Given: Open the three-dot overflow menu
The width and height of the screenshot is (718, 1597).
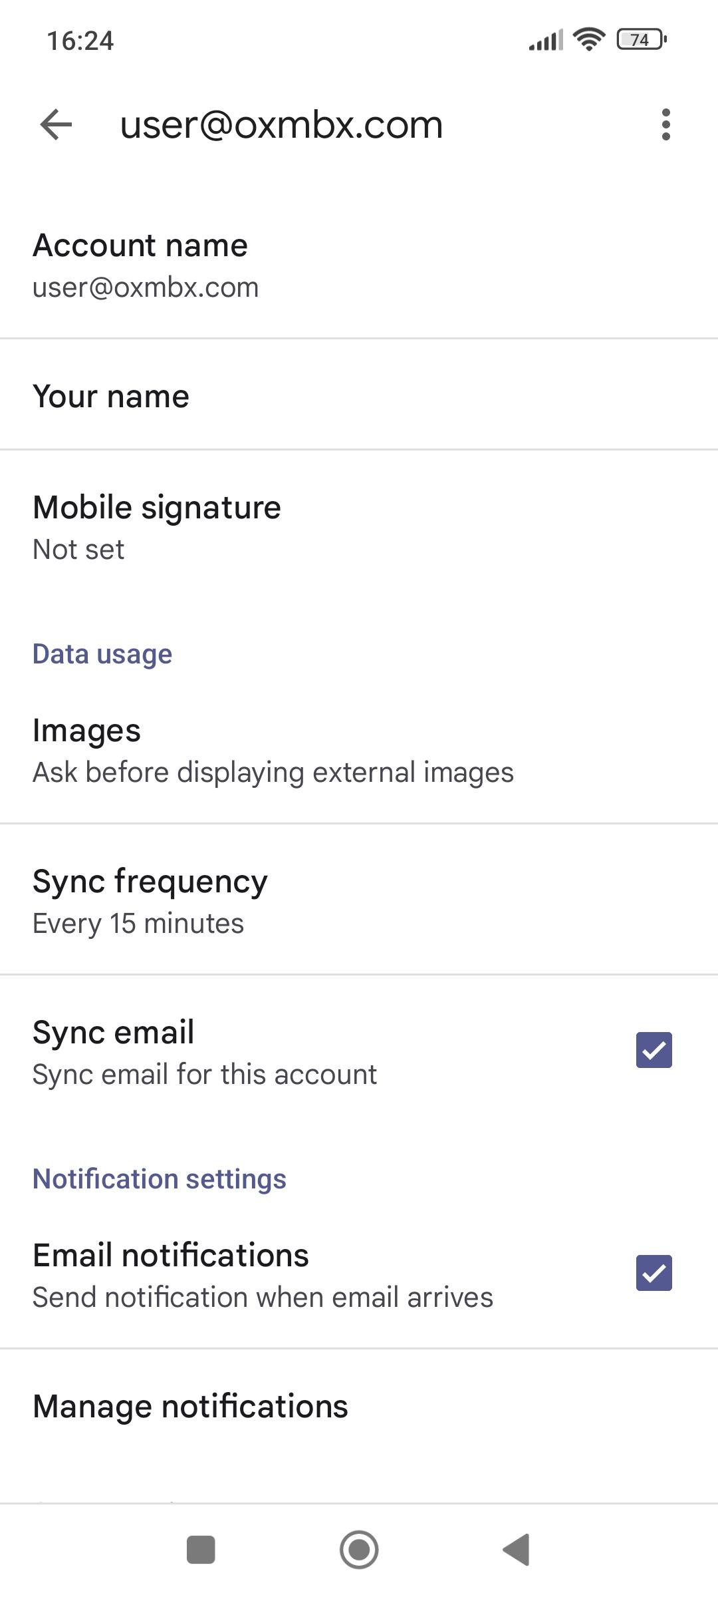Looking at the screenshot, I should 665,124.
